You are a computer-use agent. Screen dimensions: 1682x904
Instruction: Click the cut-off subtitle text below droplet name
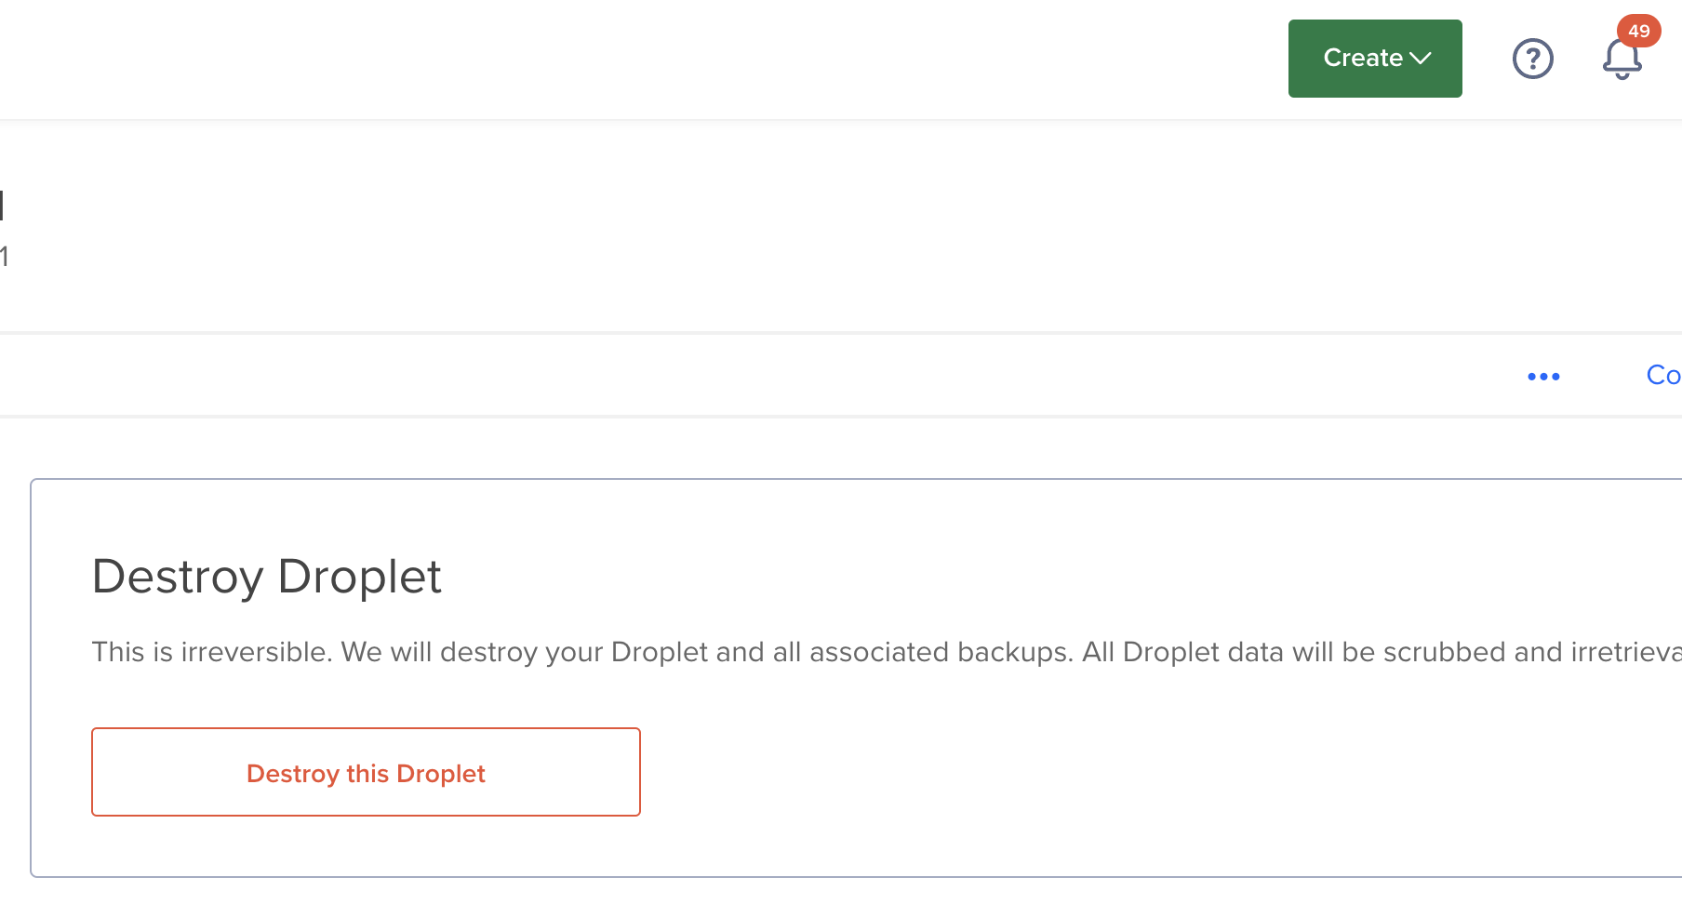click(x=4, y=257)
